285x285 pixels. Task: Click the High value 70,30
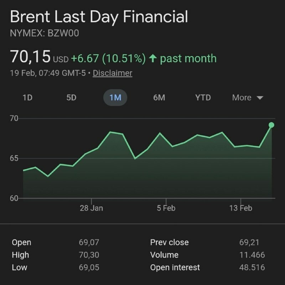89,255
